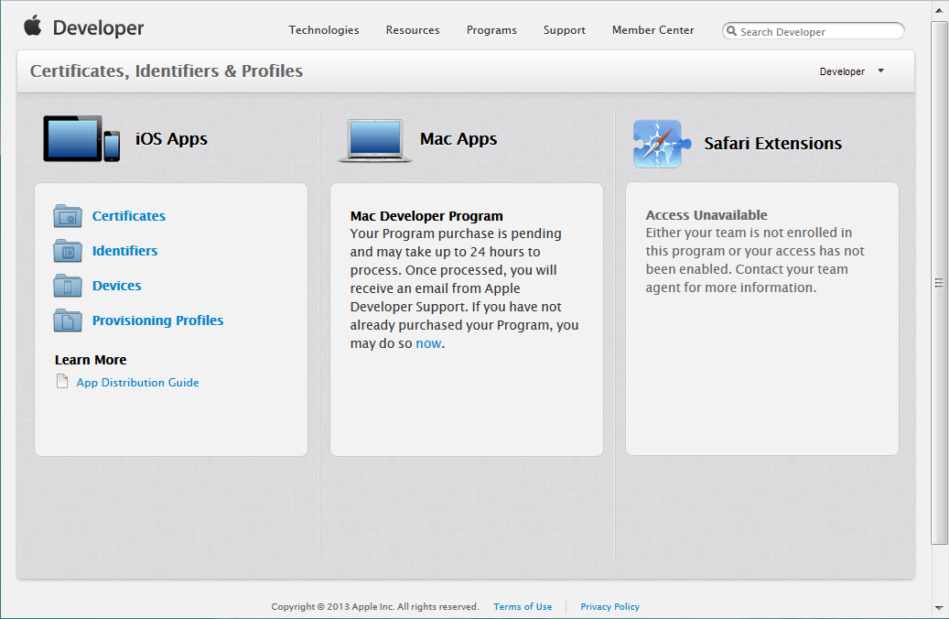949x619 pixels.
Task: Expand the Developer account dropdown
Action: [x=852, y=71]
